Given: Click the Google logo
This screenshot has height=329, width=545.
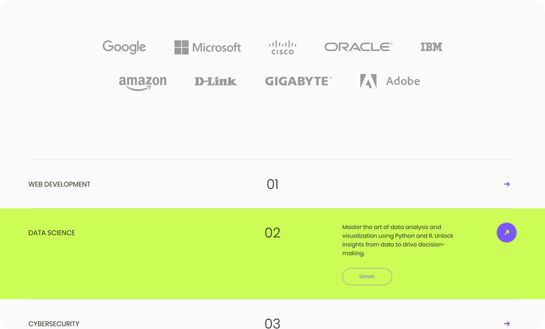Looking at the screenshot, I should (124, 47).
